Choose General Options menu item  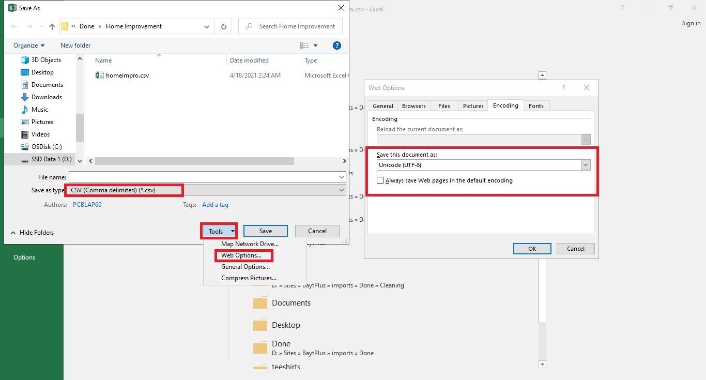(245, 267)
